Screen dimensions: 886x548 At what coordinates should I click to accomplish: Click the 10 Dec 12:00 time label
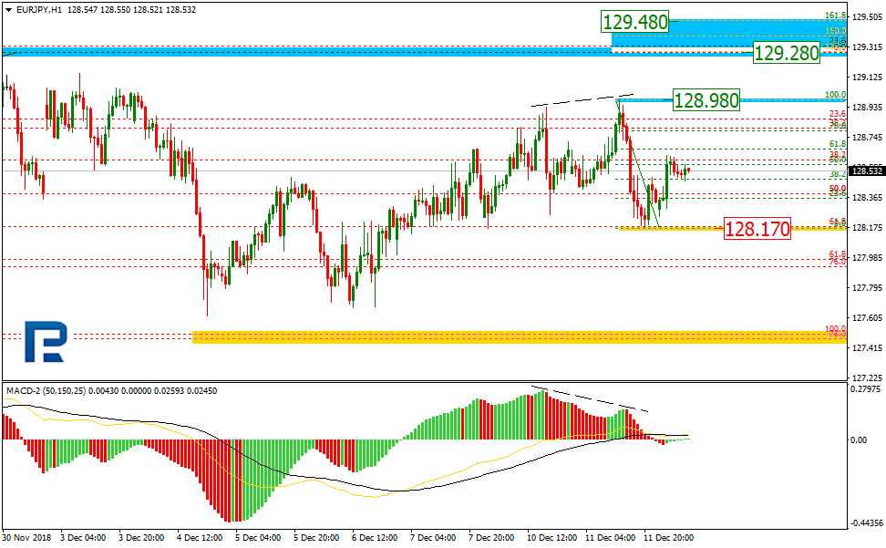point(552,537)
